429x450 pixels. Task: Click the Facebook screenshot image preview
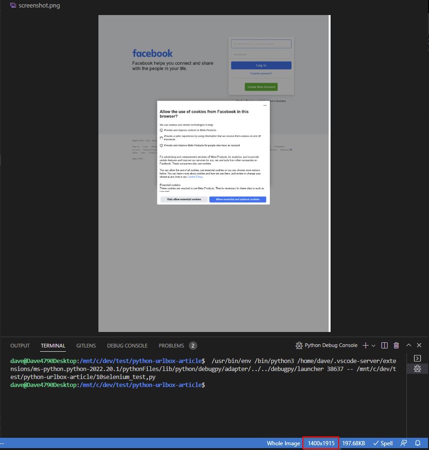(x=214, y=174)
